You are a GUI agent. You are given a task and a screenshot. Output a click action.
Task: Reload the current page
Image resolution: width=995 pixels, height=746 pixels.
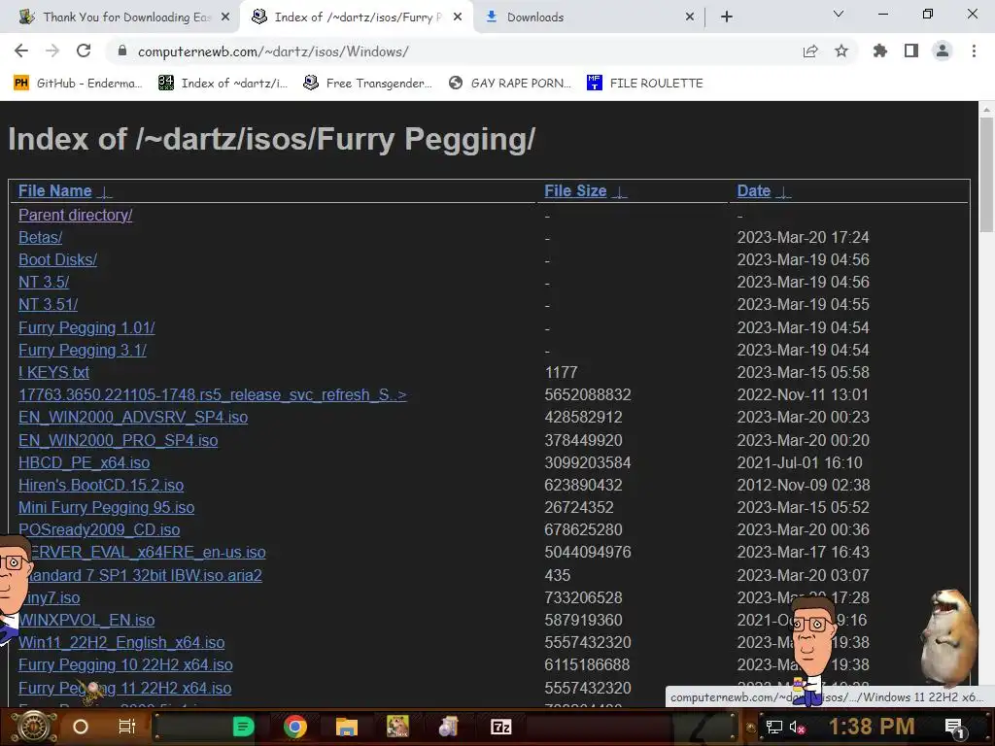[84, 51]
